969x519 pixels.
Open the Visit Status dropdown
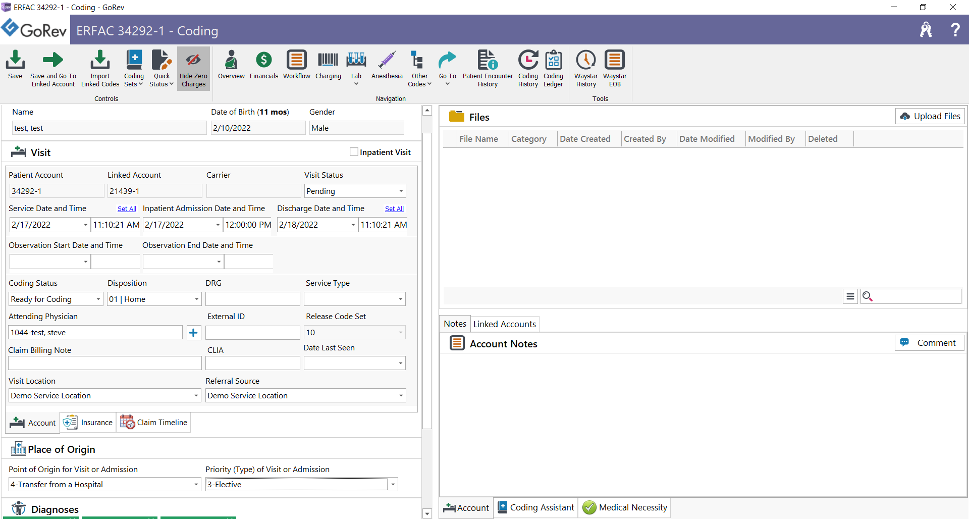coord(401,191)
